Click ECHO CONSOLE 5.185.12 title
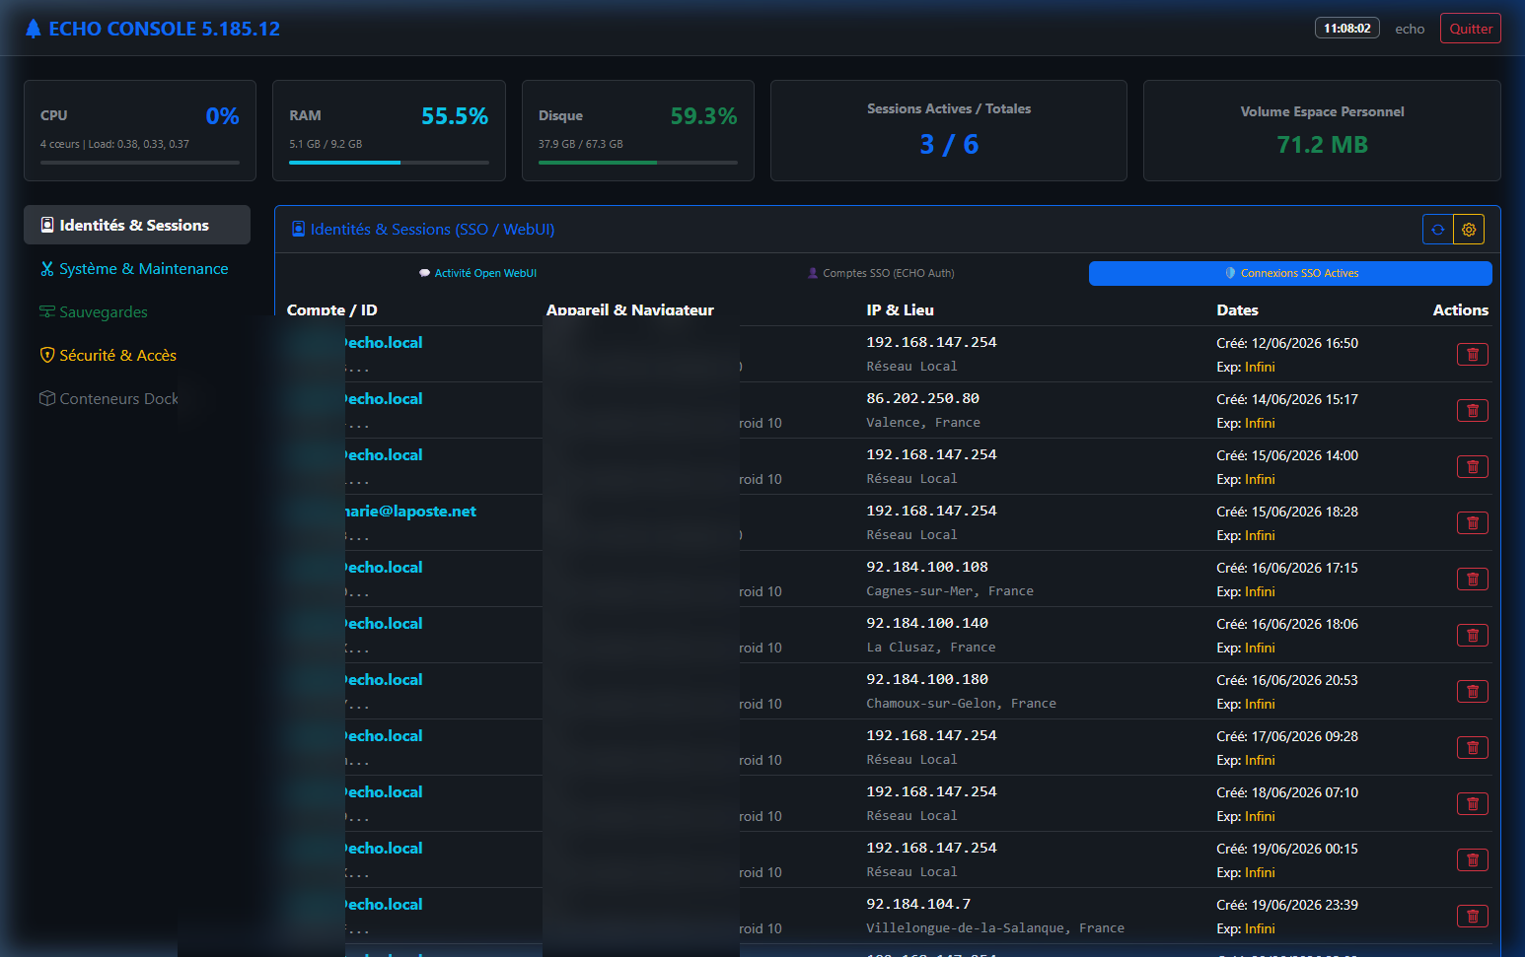The image size is (1525, 957). click(x=165, y=29)
